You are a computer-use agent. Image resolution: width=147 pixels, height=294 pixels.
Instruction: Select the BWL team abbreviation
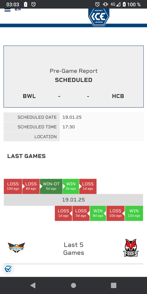click(29, 96)
